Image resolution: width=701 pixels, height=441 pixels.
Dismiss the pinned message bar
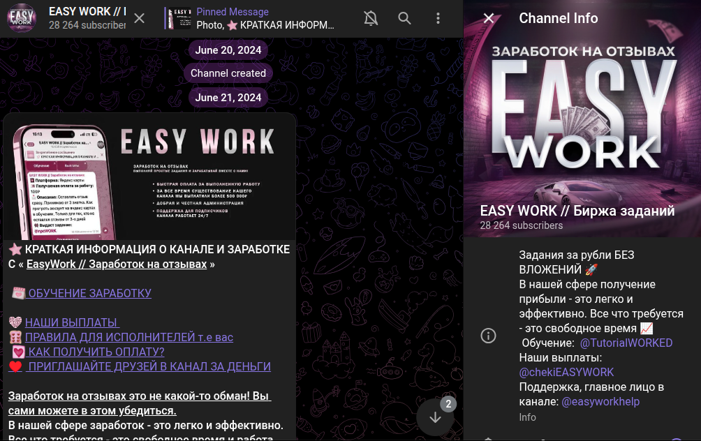point(140,18)
